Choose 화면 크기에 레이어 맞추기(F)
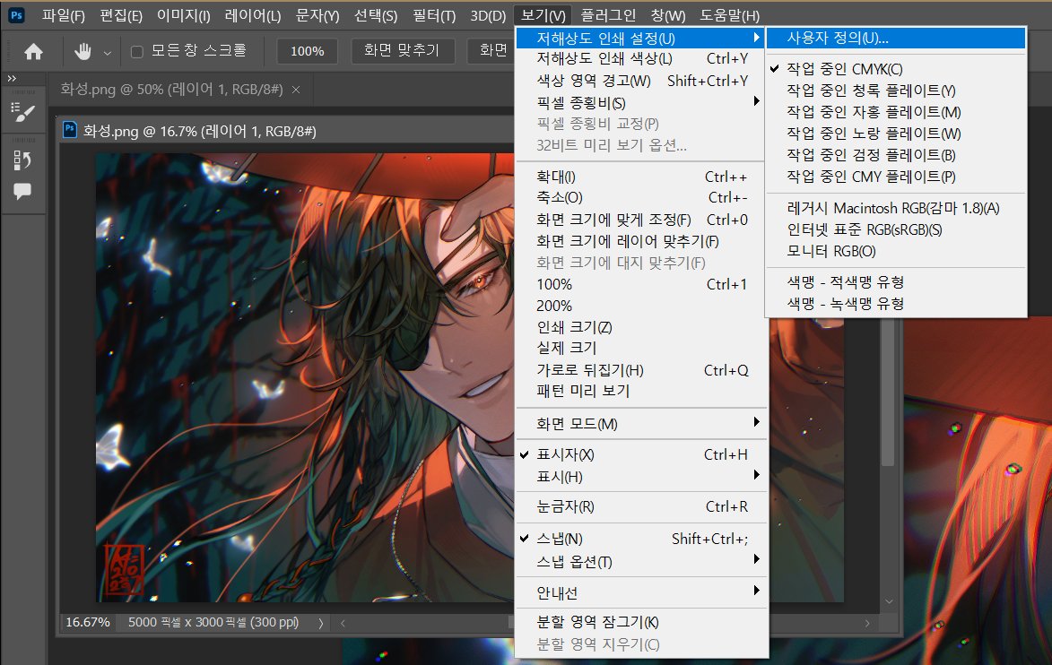 point(640,241)
